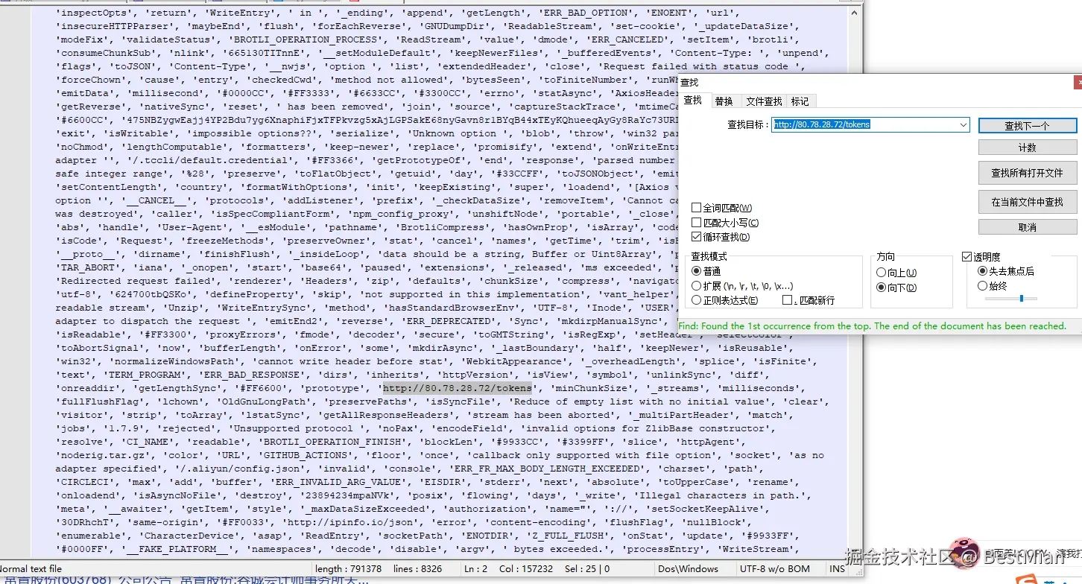
Task: Close the 查找 dialog with red X
Action: point(1077,83)
